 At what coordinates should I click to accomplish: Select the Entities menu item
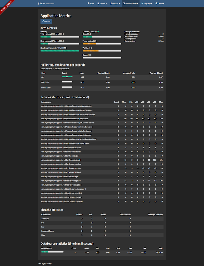(x=102, y=3)
